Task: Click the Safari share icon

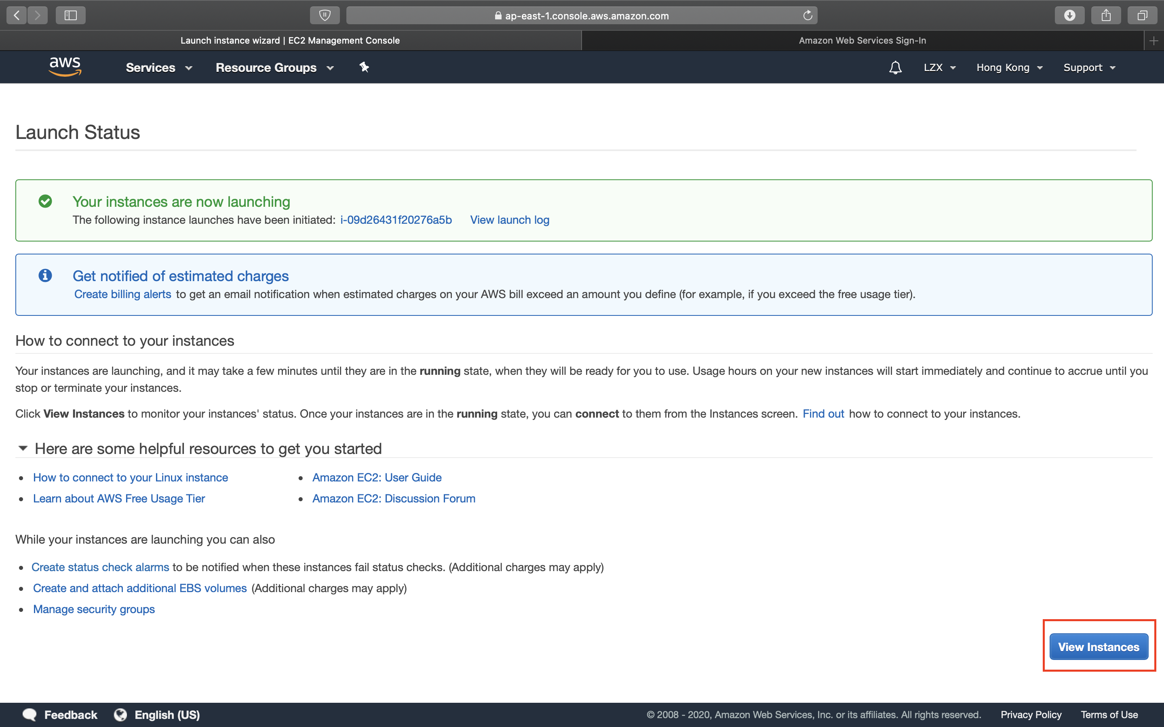Action: (1106, 15)
